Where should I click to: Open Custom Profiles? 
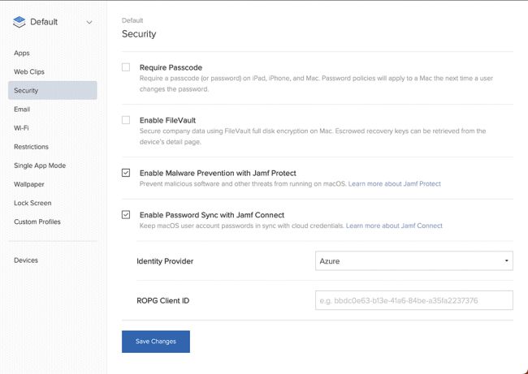tap(37, 221)
